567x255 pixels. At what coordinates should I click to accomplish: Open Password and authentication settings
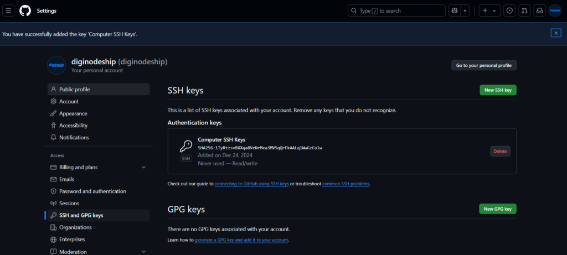99,191
